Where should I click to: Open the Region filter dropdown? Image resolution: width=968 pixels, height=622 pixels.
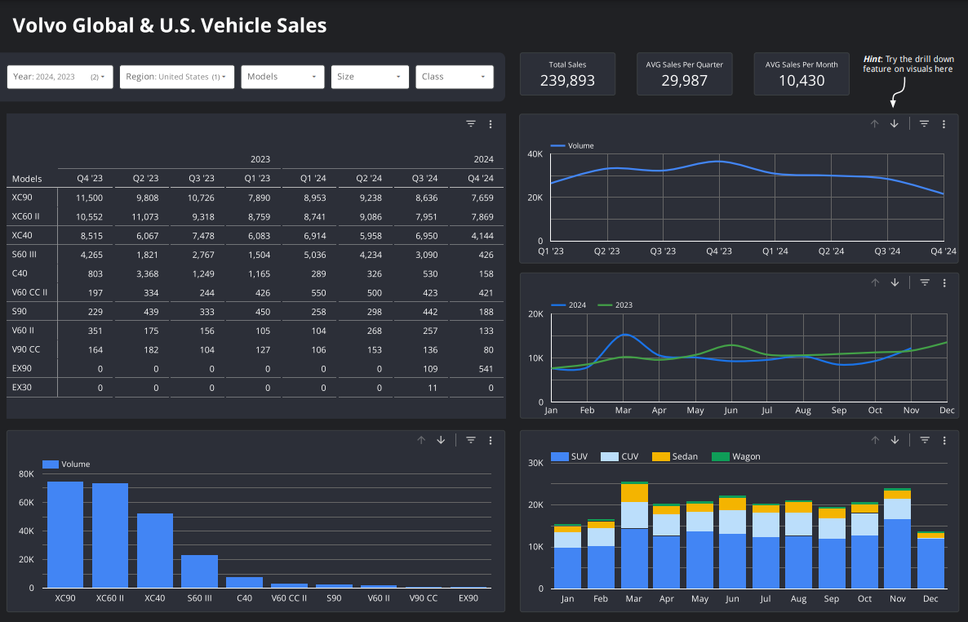point(176,78)
